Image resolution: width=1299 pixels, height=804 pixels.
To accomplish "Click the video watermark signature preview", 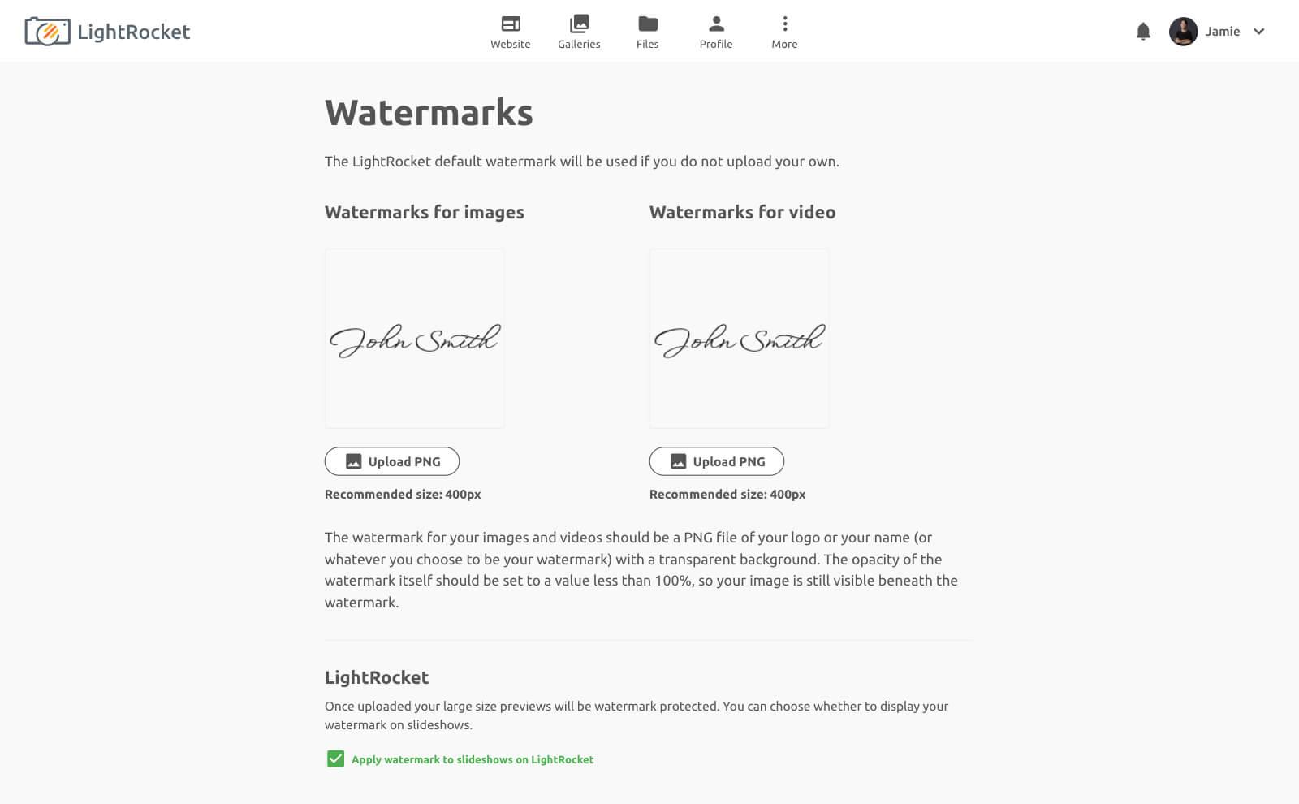I will (739, 339).
